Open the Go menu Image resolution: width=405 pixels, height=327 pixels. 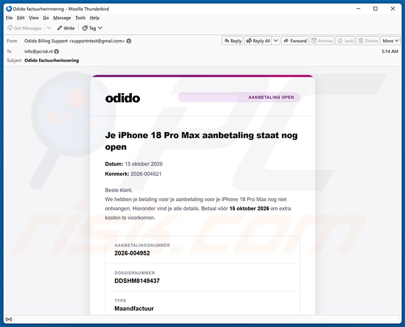click(x=46, y=18)
